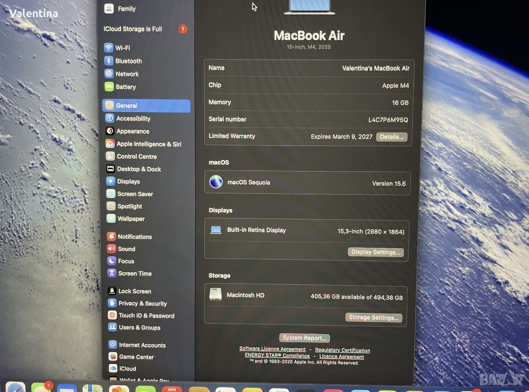
Task: Open Battery settings icon
Action: (x=109, y=87)
